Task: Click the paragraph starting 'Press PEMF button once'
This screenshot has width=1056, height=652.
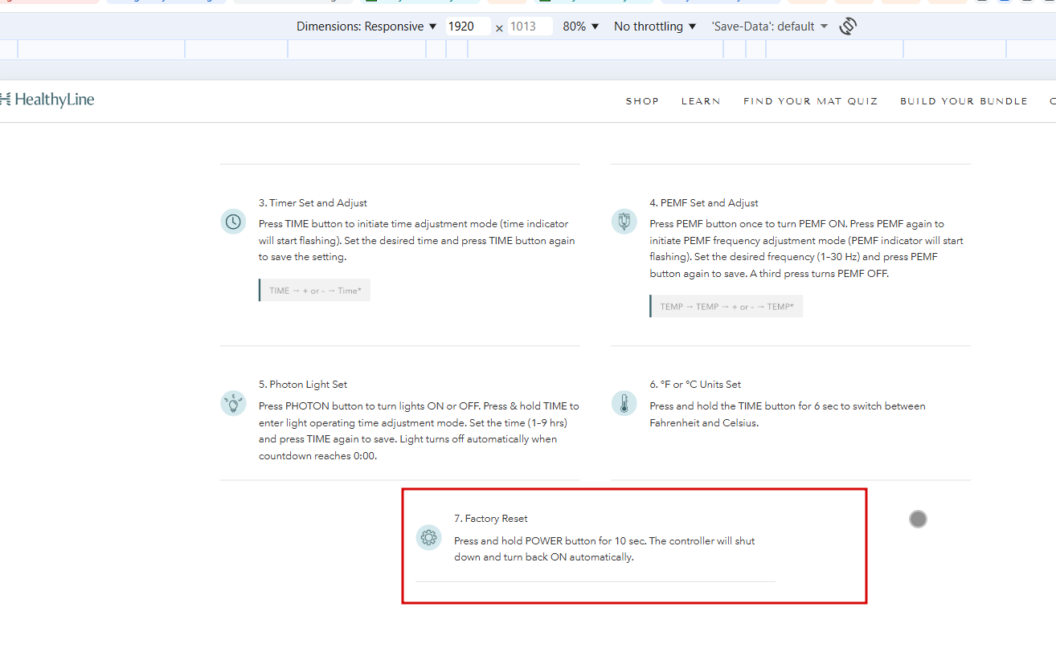Action: [x=807, y=248]
